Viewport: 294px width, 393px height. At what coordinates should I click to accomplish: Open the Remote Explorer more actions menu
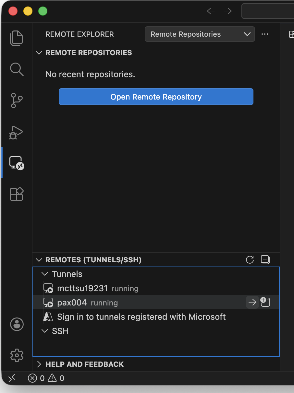point(265,34)
